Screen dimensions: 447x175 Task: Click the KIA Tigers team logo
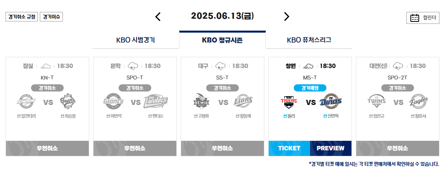pos(289,102)
